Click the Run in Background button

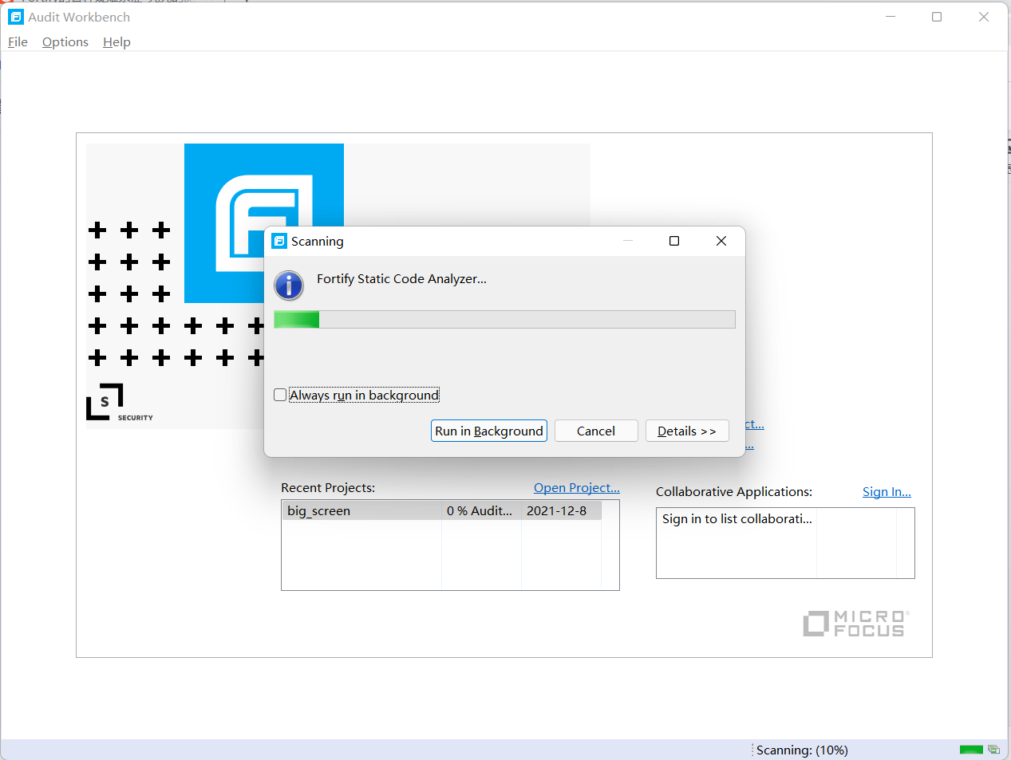coord(489,431)
